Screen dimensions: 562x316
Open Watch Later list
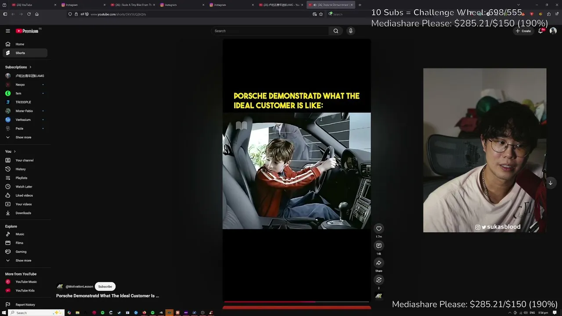25,187
